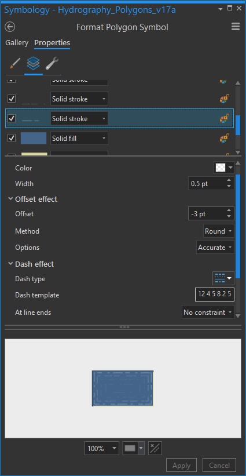Open the hamburger menu for symbol options
246x476 pixels.
pos(236,27)
